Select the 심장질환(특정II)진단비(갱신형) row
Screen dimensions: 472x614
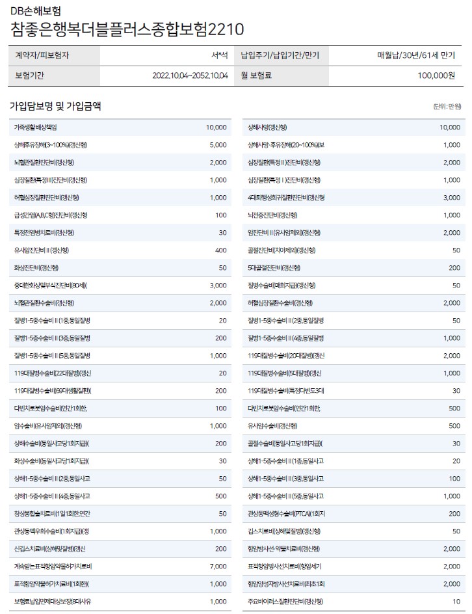point(354,163)
